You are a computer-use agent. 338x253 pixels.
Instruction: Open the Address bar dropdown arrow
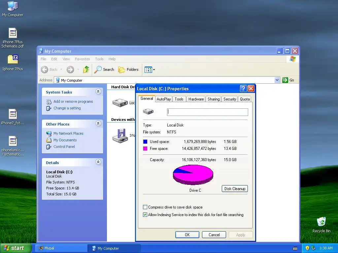pyautogui.click(x=277, y=80)
